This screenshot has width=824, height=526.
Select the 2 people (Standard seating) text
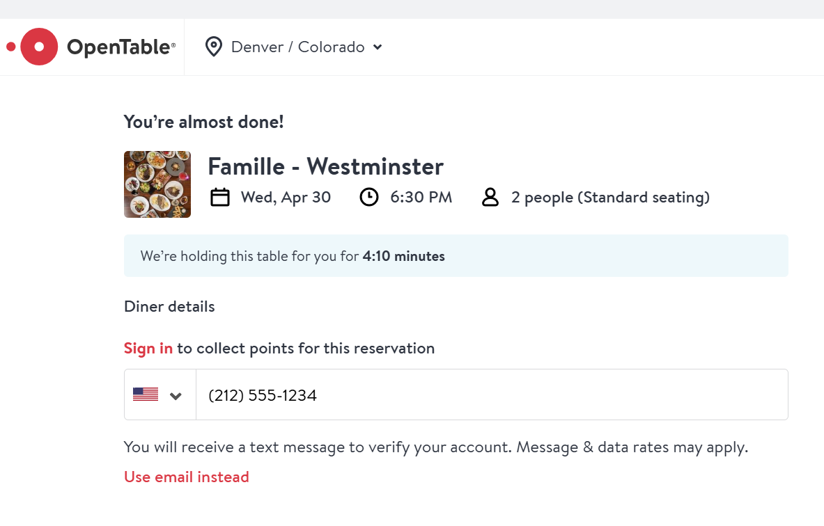coord(610,198)
